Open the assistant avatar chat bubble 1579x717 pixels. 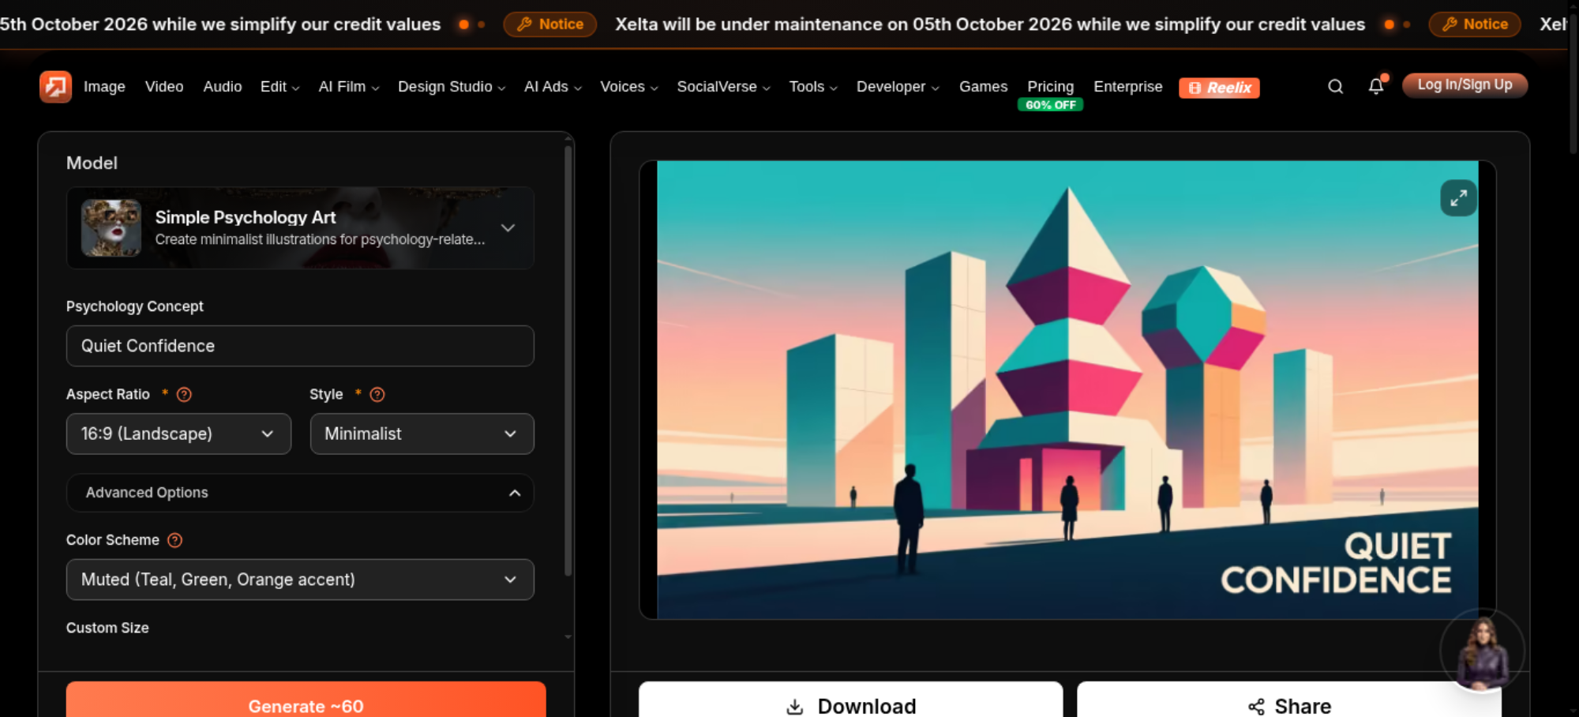click(1482, 651)
